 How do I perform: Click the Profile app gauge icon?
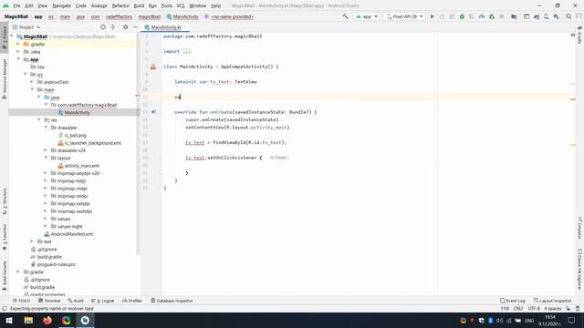tap(482, 16)
